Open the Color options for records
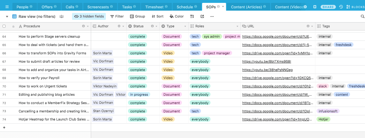Image resolution: width=365 pixels, height=138 pixels. [x=177, y=17]
